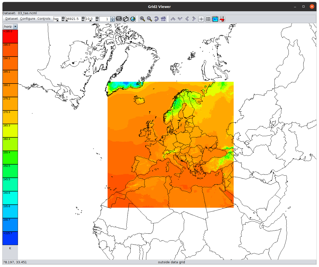Open the horiz view dropdown
Image resolution: width=319 pixels, height=267 pixels.
(x=10, y=26)
